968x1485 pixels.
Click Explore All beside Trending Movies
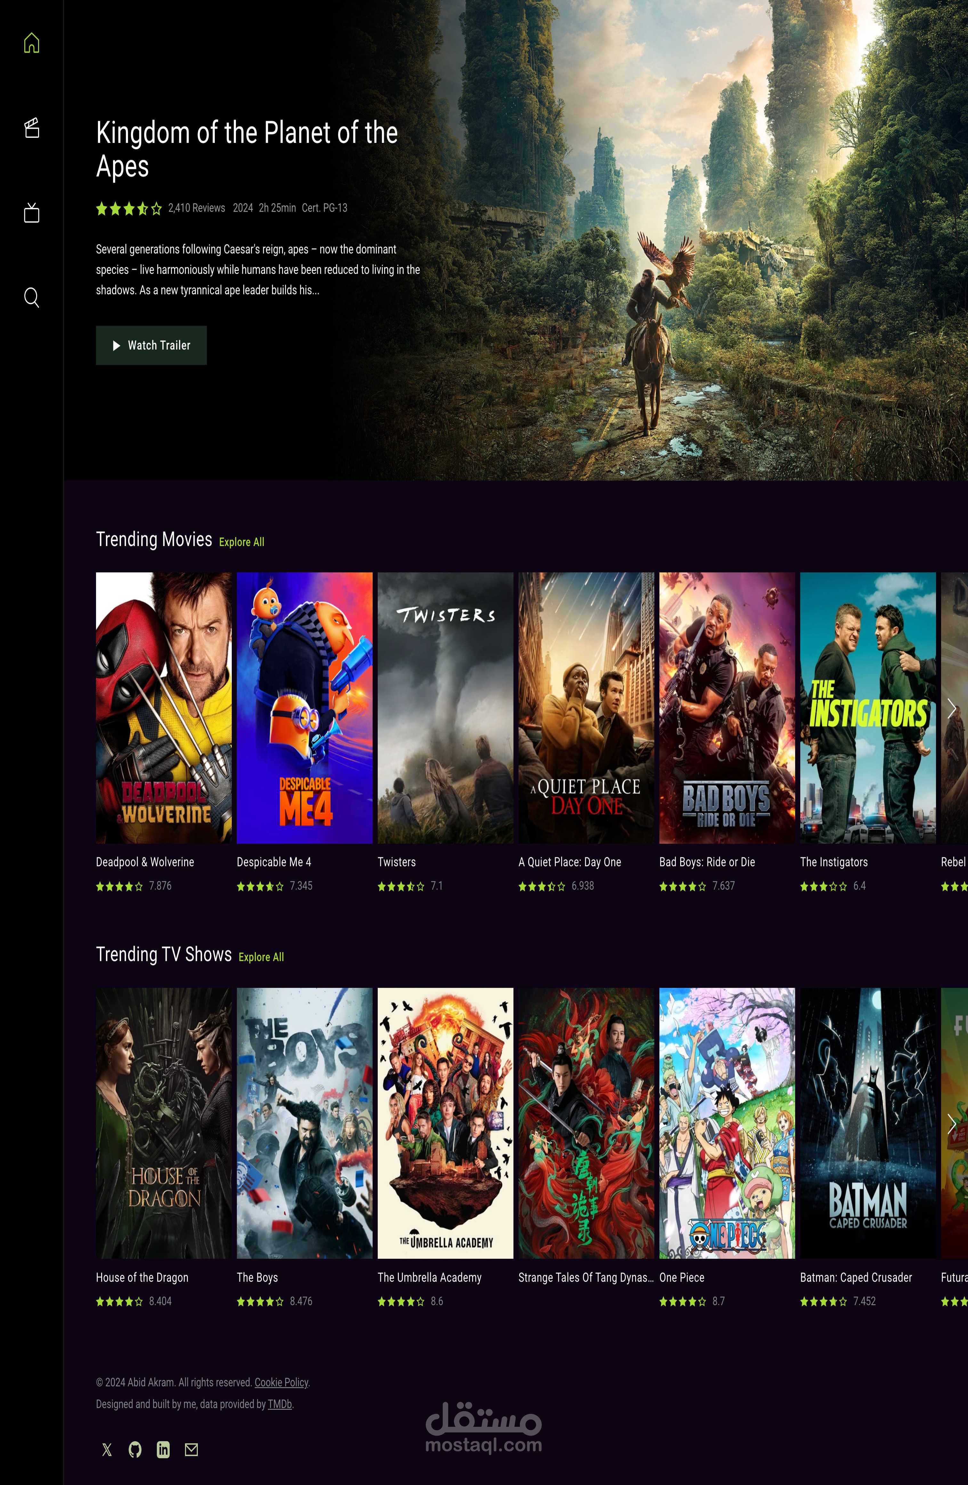(x=241, y=542)
